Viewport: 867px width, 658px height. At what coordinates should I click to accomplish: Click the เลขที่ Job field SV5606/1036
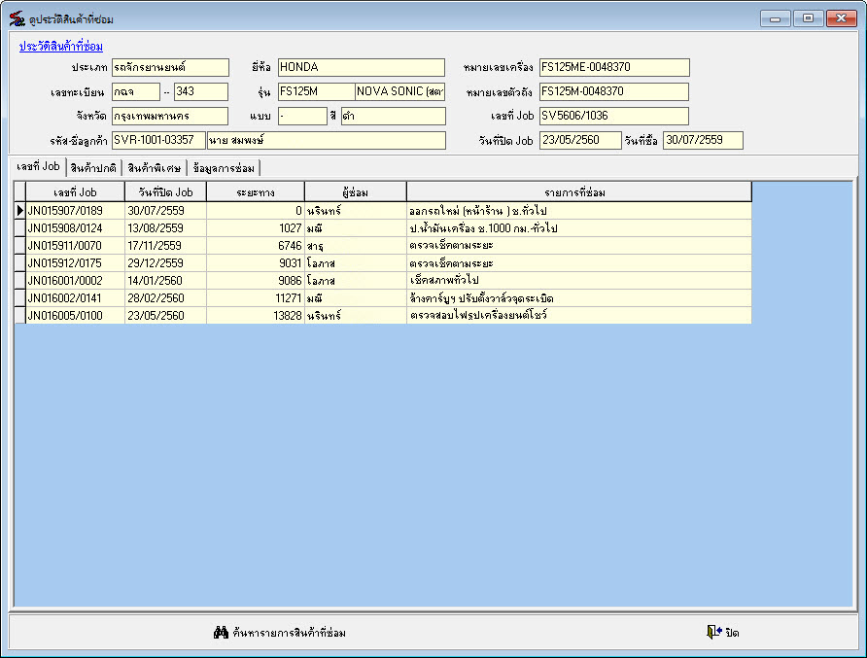coord(613,116)
